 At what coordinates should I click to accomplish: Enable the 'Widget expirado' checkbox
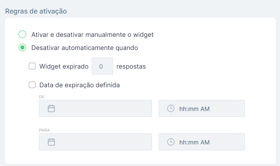coord(32,66)
